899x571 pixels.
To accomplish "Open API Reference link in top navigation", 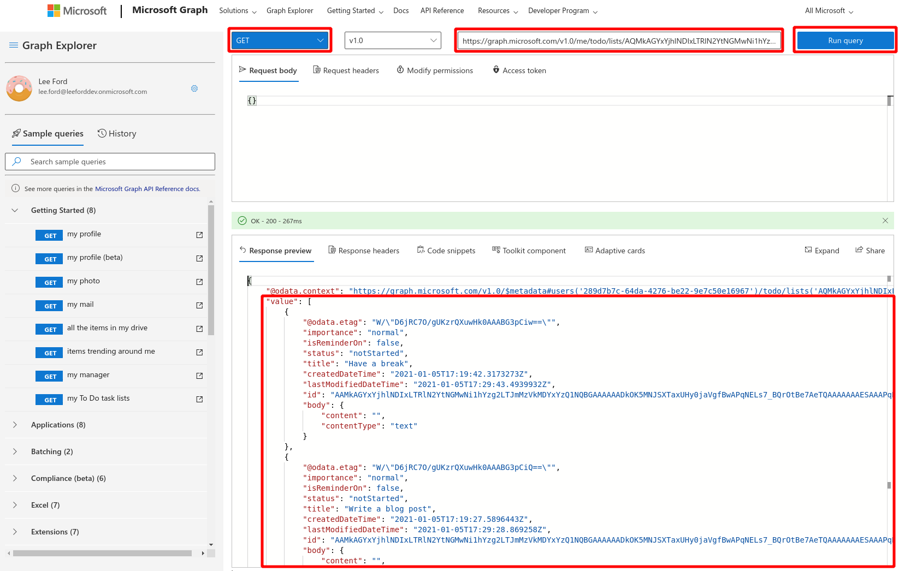I will click(x=442, y=11).
